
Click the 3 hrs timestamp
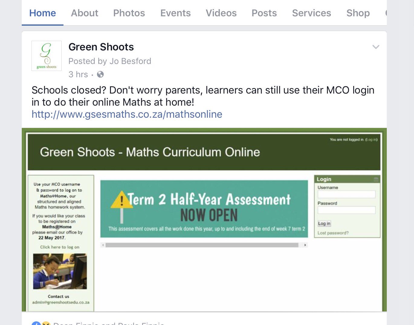[x=78, y=74]
